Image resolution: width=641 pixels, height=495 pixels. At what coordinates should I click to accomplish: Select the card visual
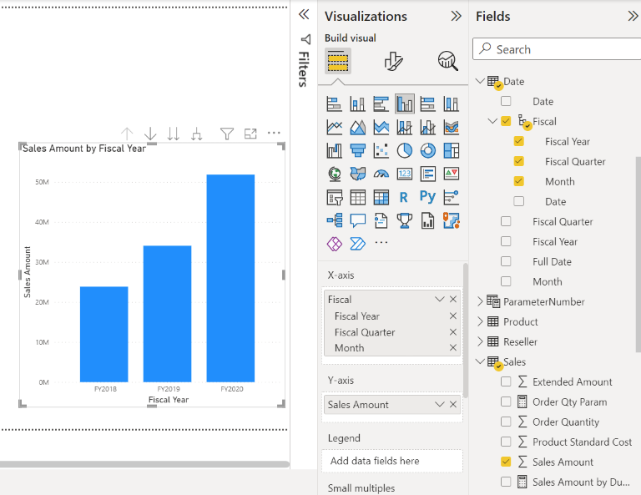(x=404, y=174)
